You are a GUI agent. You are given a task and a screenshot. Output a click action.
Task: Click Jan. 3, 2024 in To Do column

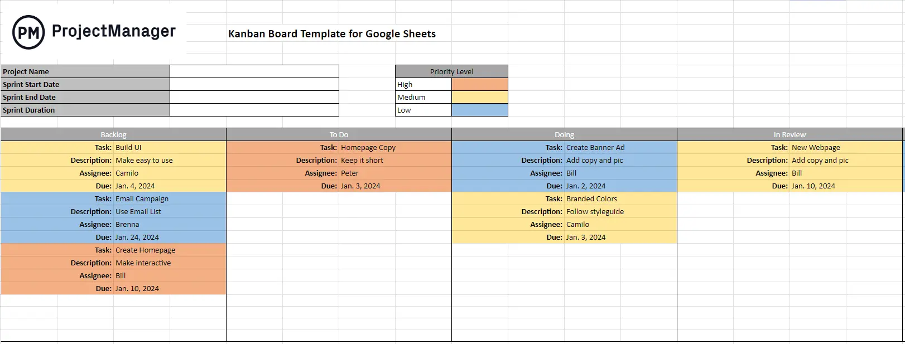pyautogui.click(x=395, y=186)
